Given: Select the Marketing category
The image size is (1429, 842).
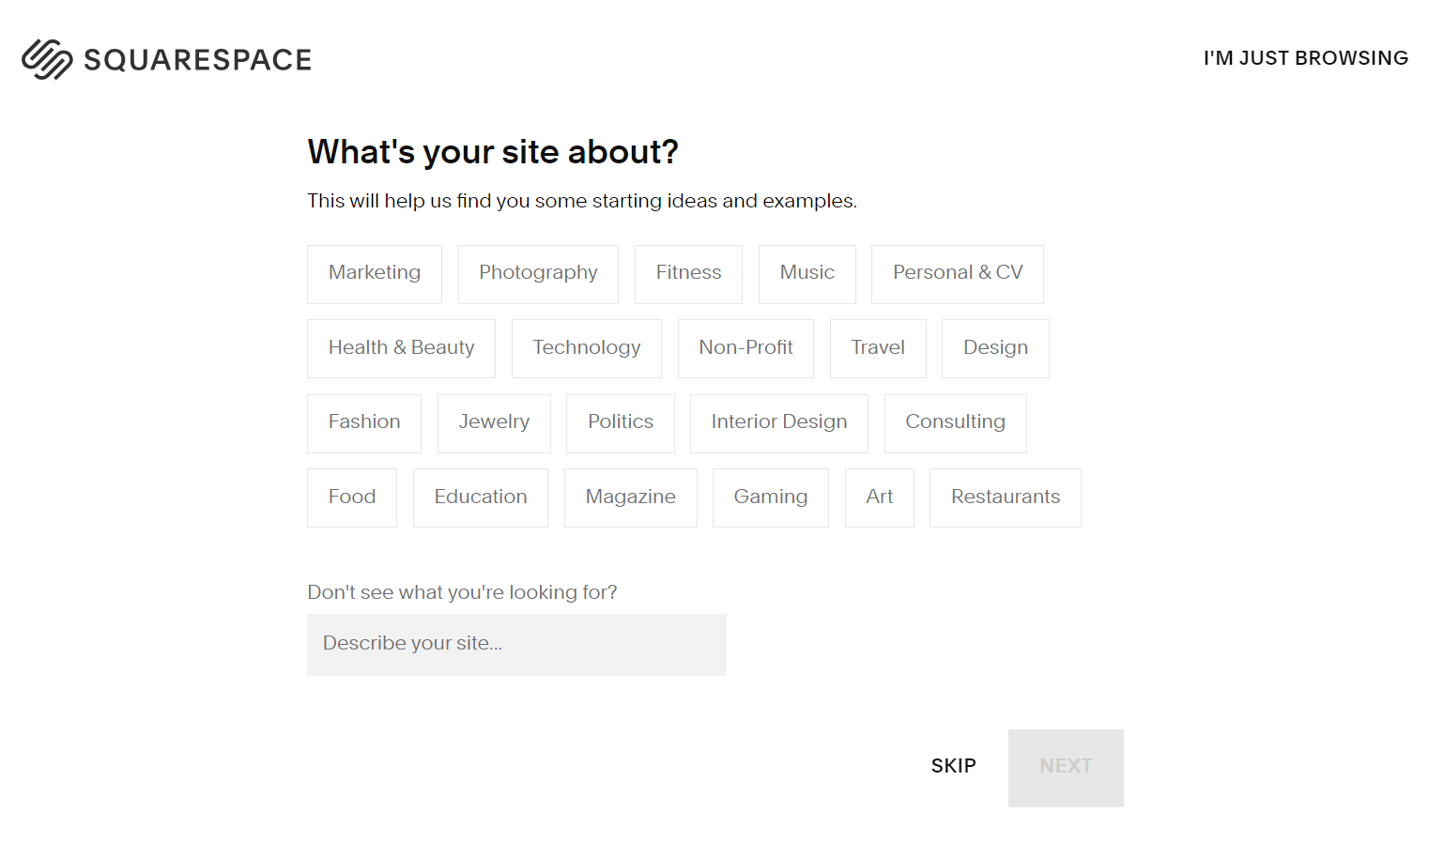Looking at the screenshot, I should [374, 273].
